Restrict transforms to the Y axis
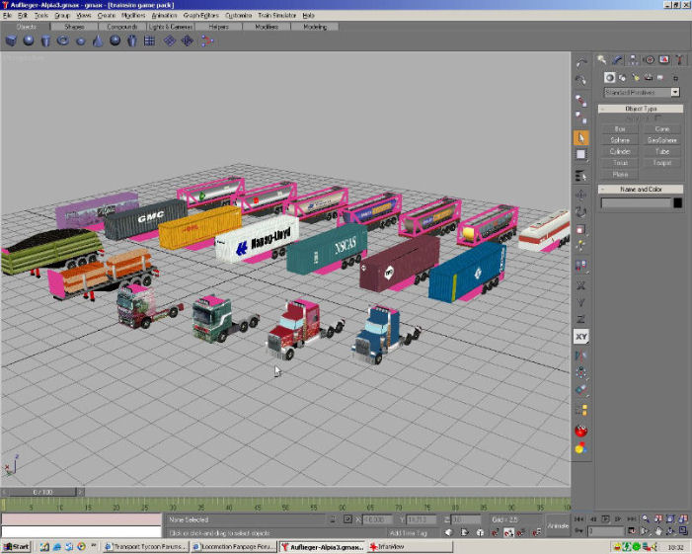692x554 pixels. pyautogui.click(x=581, y=302)
